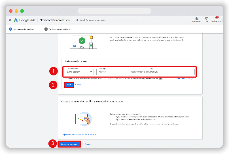Viewport: 229px width, 154px height.
Task: Select step 2 Get instructions and finish
Action: click(58, 29)
